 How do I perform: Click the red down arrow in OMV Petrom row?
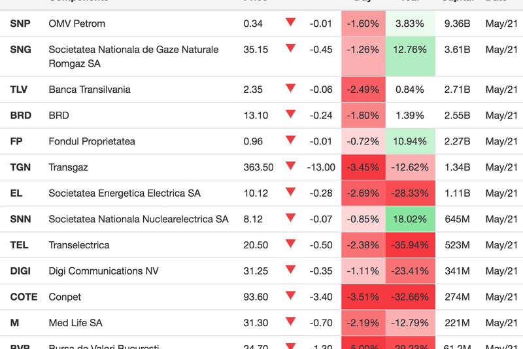[x=290, y=23]
